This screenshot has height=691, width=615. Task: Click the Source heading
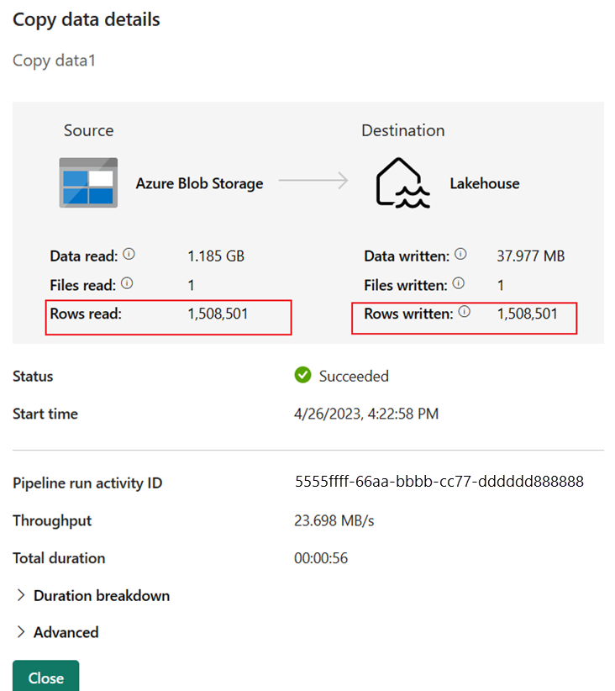[88, 130]
